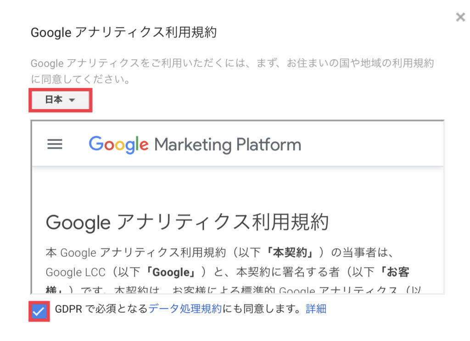Click the dialog title Google アナリティクス利用規約

[x=124, y=33]
